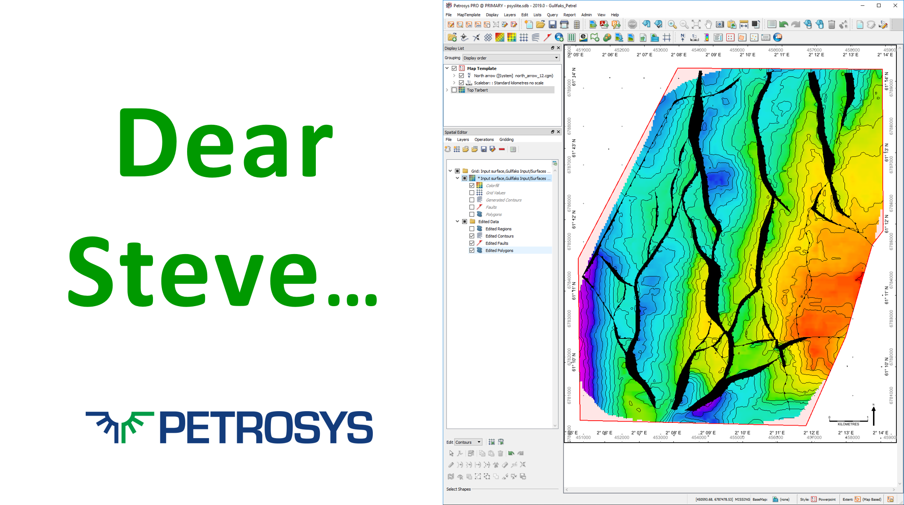The height and width of the screenshot is (505, 904).
Task: Open the Edit 'Contours' dropdown
Action: pos(468,442)
